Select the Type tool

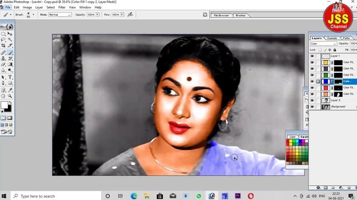pos(10,78)
